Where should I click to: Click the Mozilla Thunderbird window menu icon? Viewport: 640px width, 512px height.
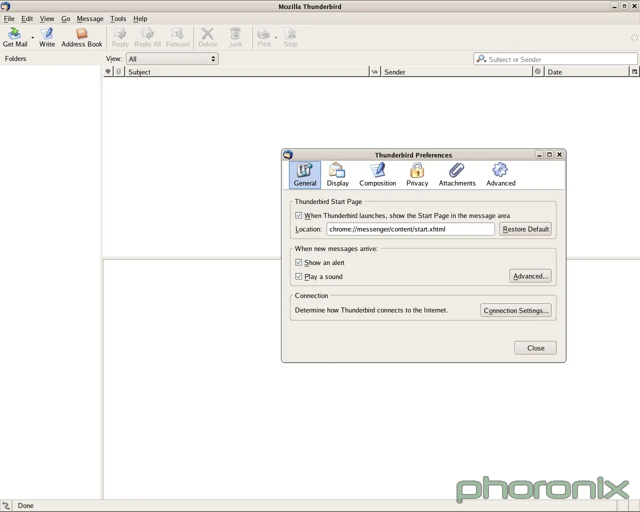(5, 6)
